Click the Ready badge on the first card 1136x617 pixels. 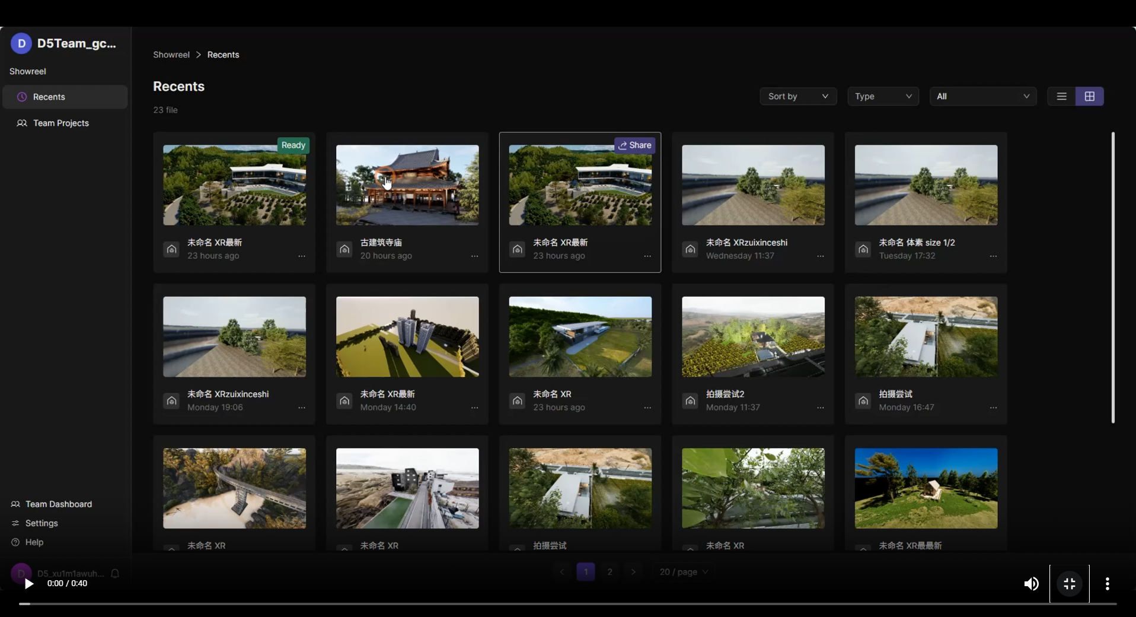(x=293, y=145)
